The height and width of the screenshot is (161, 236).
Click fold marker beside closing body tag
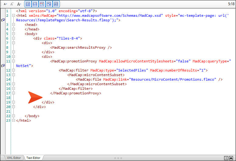point(14,116)
